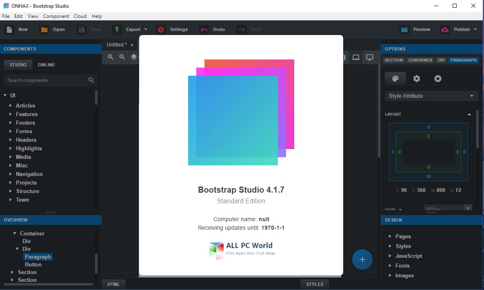Viewport: 484px width, 290px height.
Task: Open the View menu
Action: pos(33,16)
